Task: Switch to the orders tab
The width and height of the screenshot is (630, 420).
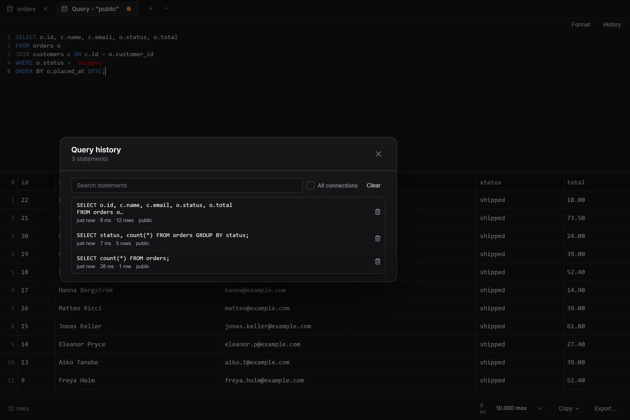Action: pos(26,9)
